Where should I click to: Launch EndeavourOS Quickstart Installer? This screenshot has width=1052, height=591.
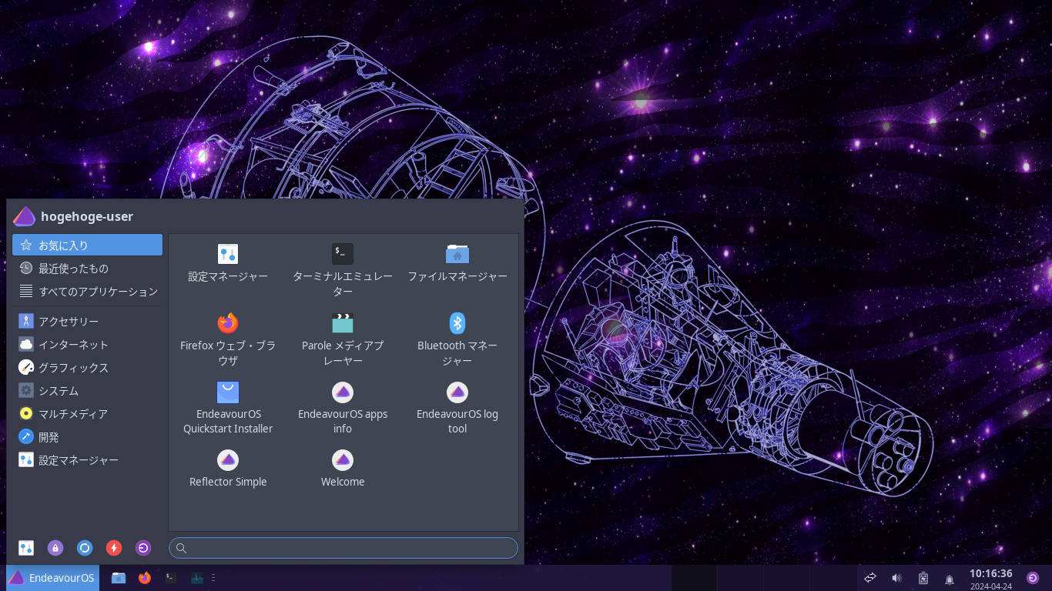coord(228,408)
